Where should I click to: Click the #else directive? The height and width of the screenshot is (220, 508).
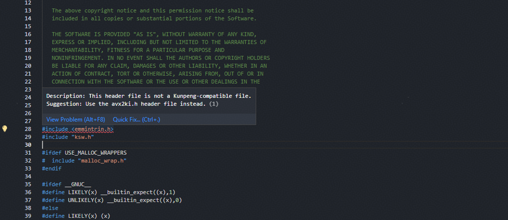49,208
